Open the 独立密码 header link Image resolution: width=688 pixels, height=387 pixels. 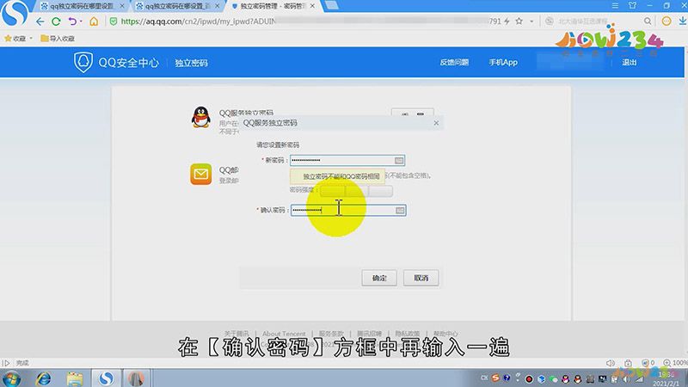[x=191, y=63]
